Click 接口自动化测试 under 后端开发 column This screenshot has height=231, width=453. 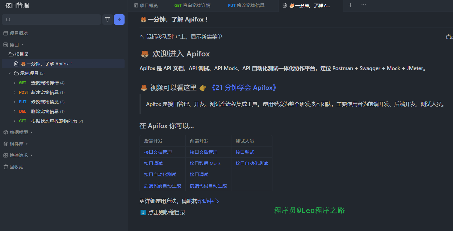point(160,175)
